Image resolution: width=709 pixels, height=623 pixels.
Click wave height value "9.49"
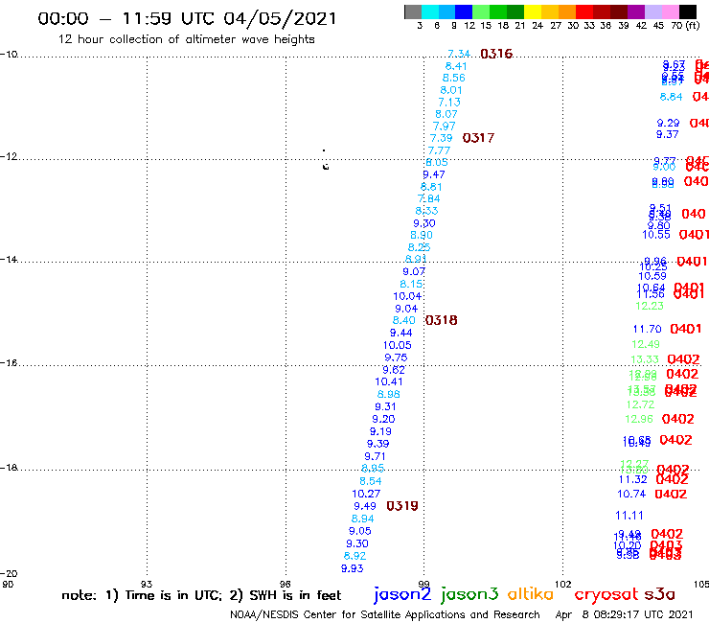pyautogui.click(x=364, y=506)
